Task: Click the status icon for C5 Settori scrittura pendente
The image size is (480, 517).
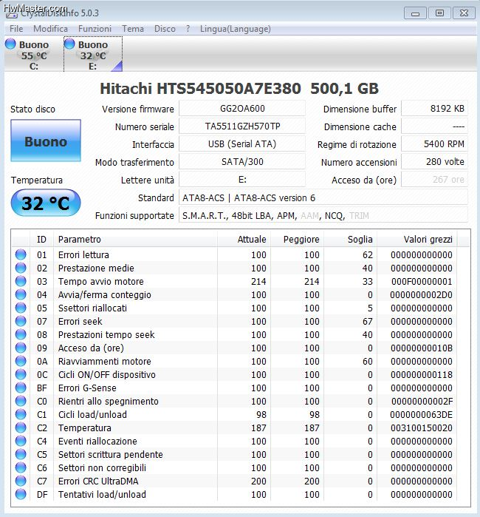Action: pyautogui.click(x=21, y=454)
